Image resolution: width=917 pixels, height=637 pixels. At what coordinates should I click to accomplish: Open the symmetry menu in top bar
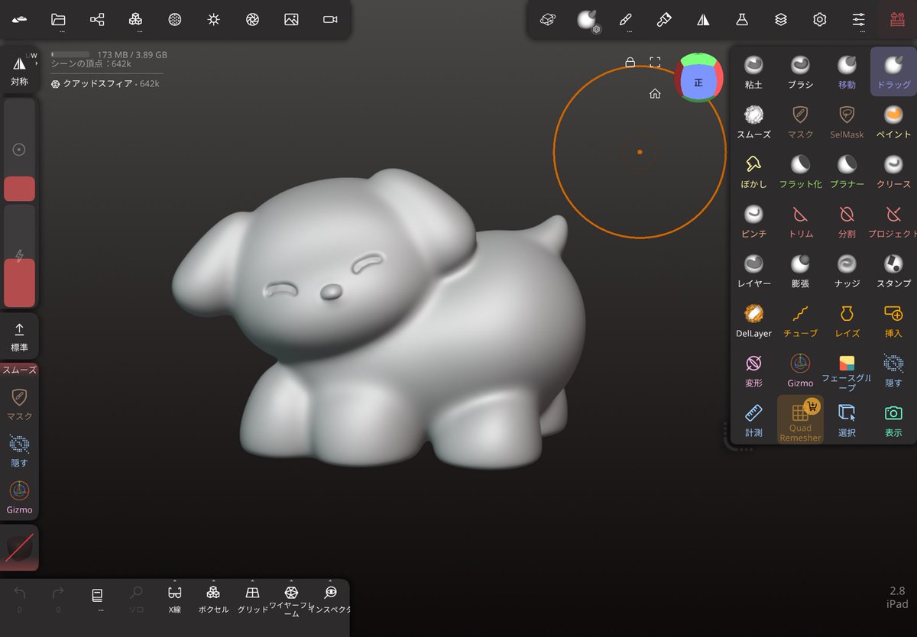click(703, 20)
